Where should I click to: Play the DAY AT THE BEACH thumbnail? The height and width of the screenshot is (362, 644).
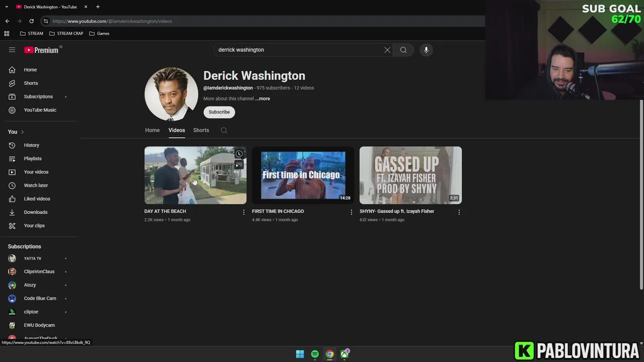195,175
